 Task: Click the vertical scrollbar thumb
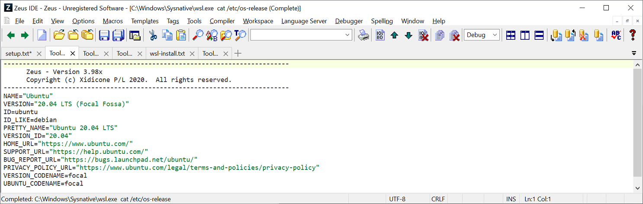coord(638,122)
